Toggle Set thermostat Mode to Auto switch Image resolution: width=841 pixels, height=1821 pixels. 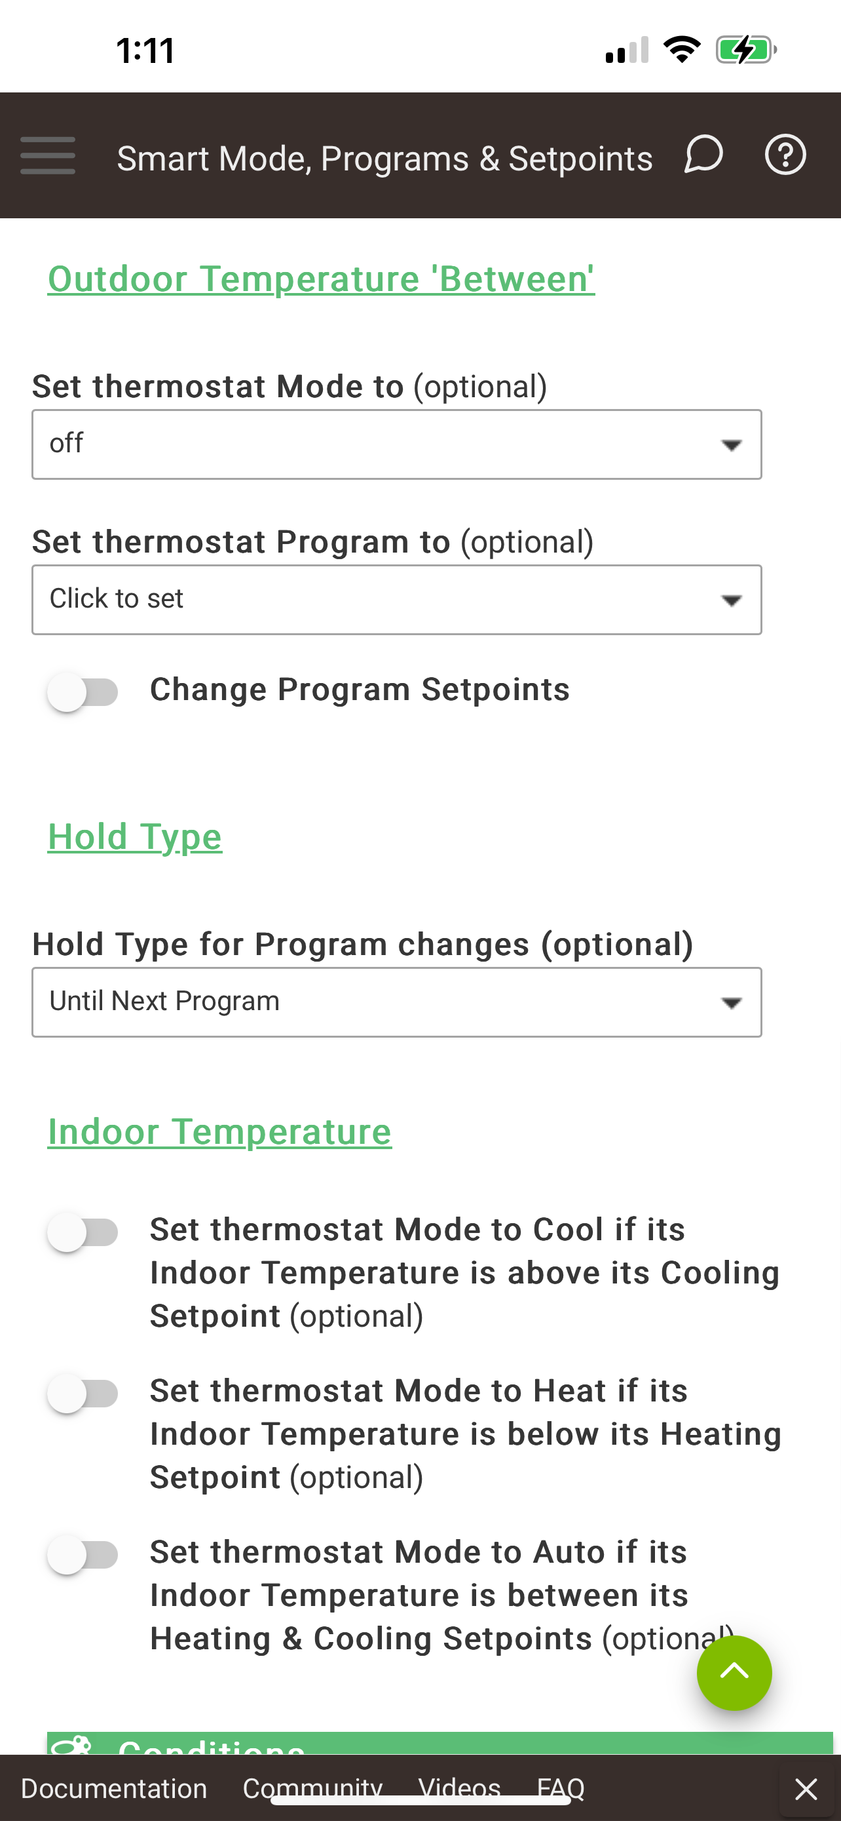[x=83, y=1554]
